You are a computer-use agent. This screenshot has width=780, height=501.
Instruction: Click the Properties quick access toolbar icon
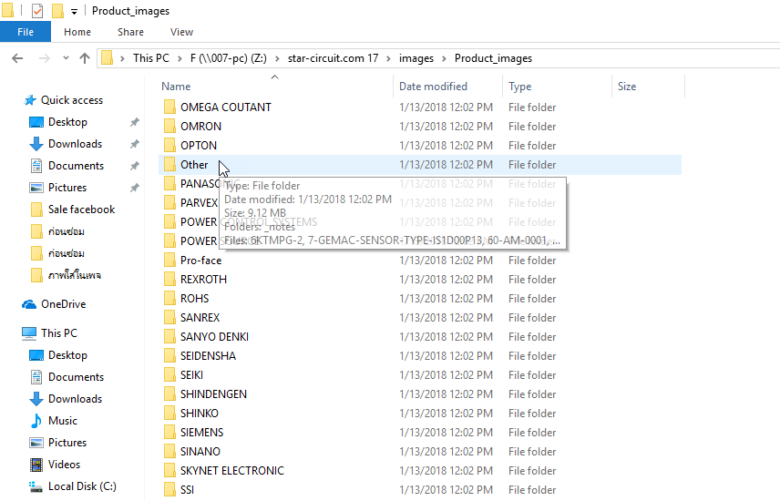click(36, 10)
